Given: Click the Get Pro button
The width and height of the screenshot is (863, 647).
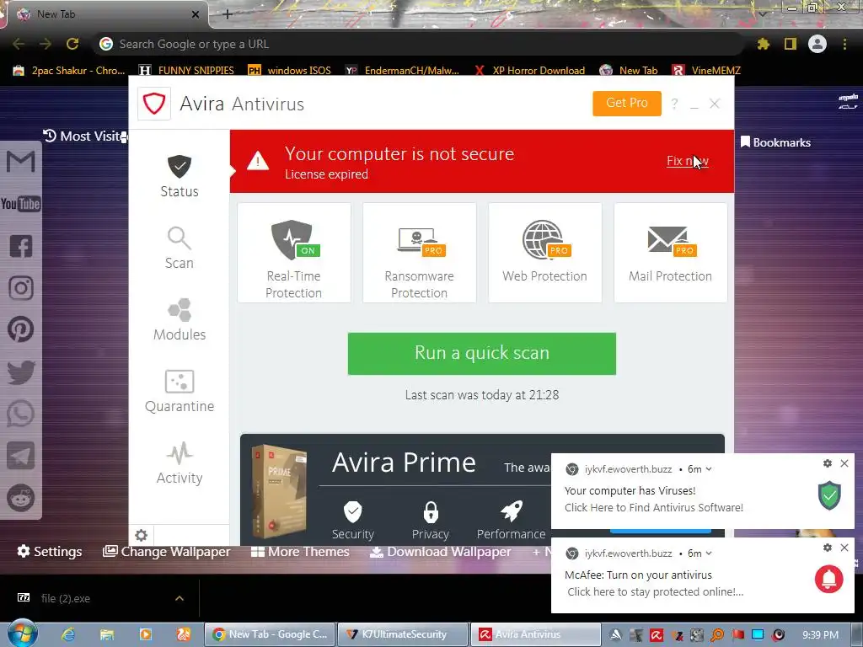Looking at the screenshot, I should tap(627, 104).
